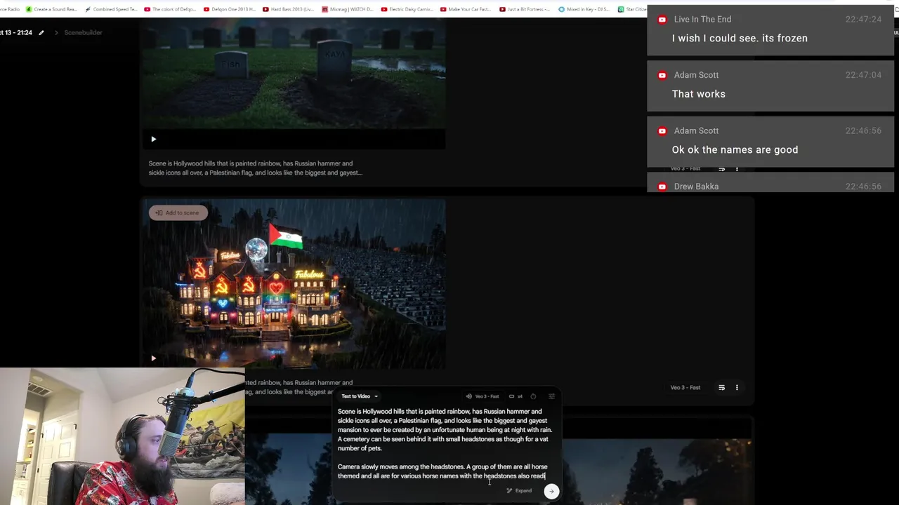Click the rainbow mansion video thumbnail
Image resolution: width=899 pixels, height=505 pixels.
point(294,283)
